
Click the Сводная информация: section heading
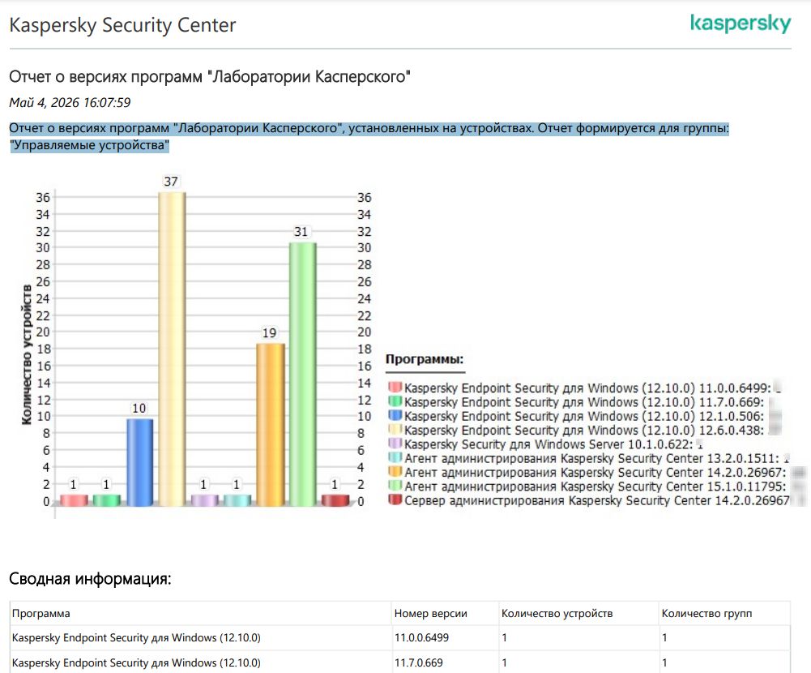[x=90, y=578]
